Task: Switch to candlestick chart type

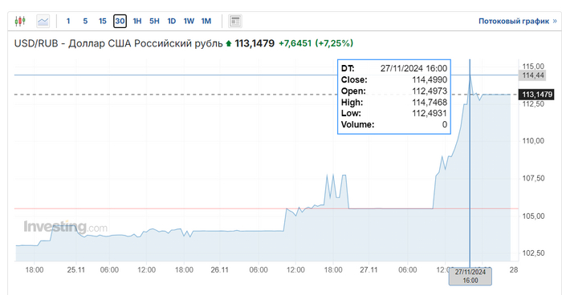Action: click(20, 21)
